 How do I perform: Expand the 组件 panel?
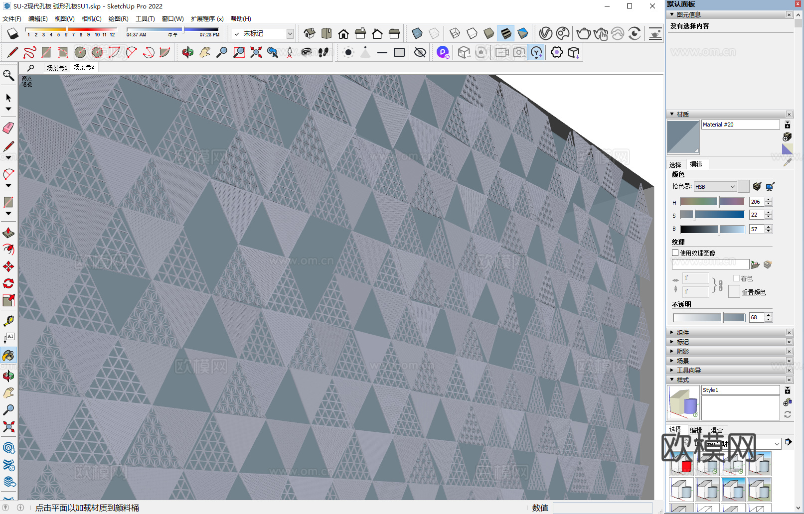coord(682,332)
